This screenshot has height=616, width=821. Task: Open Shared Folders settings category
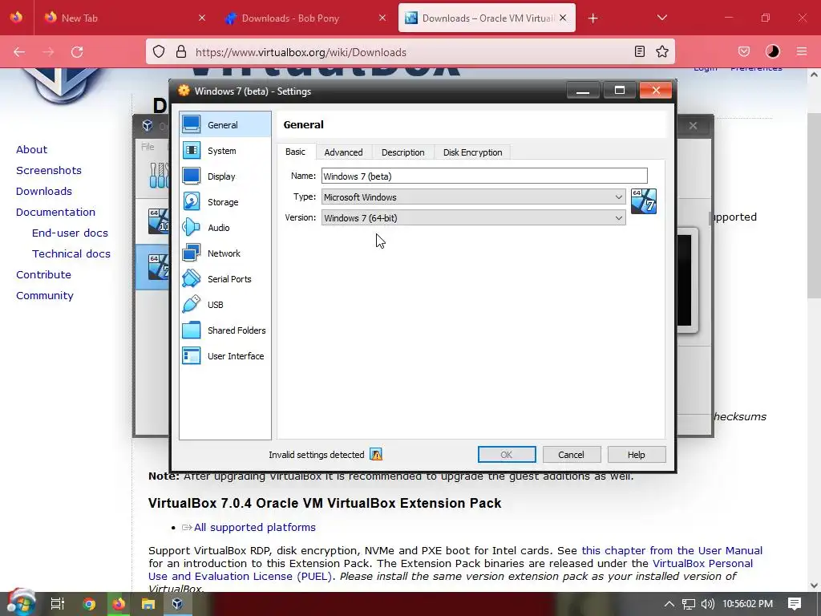[225, 330]
